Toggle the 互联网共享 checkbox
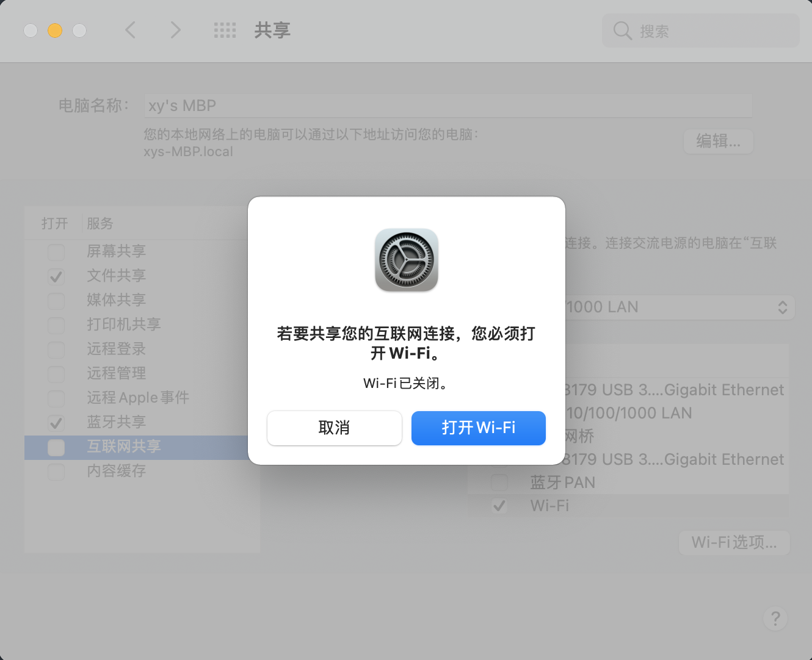 tap(56, 447)
